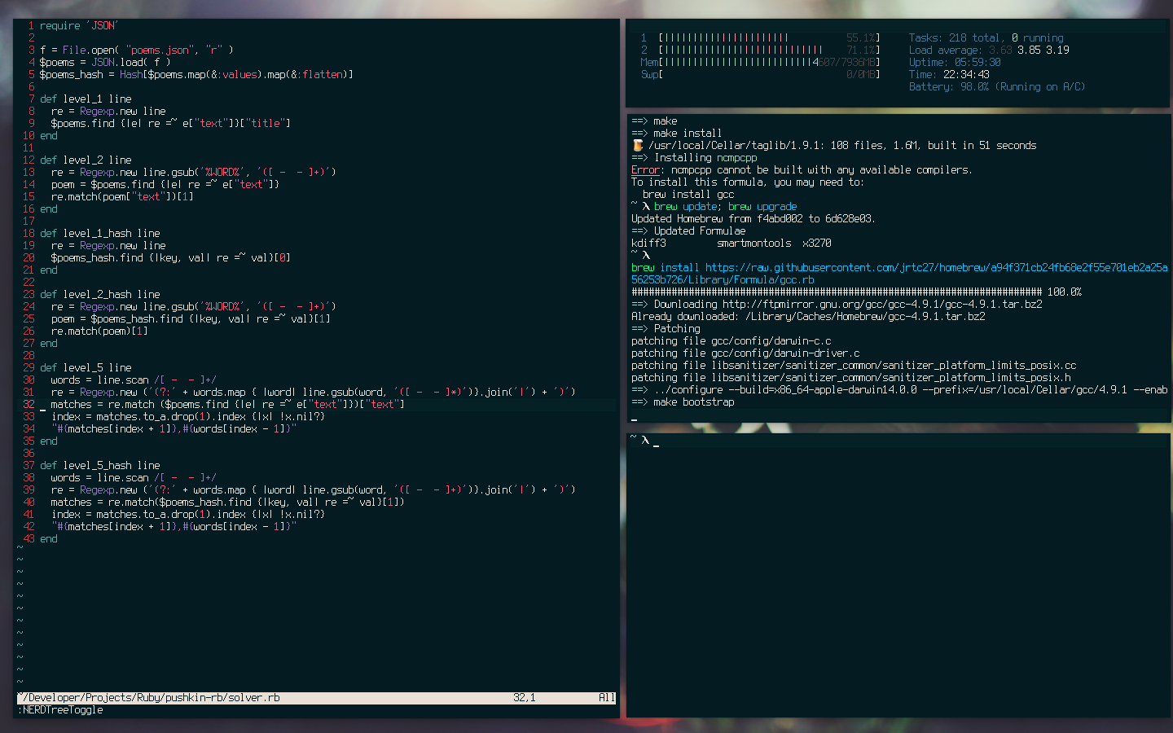Click 'Uptime: 05:59:30' in htop

(x=955, y=62)
